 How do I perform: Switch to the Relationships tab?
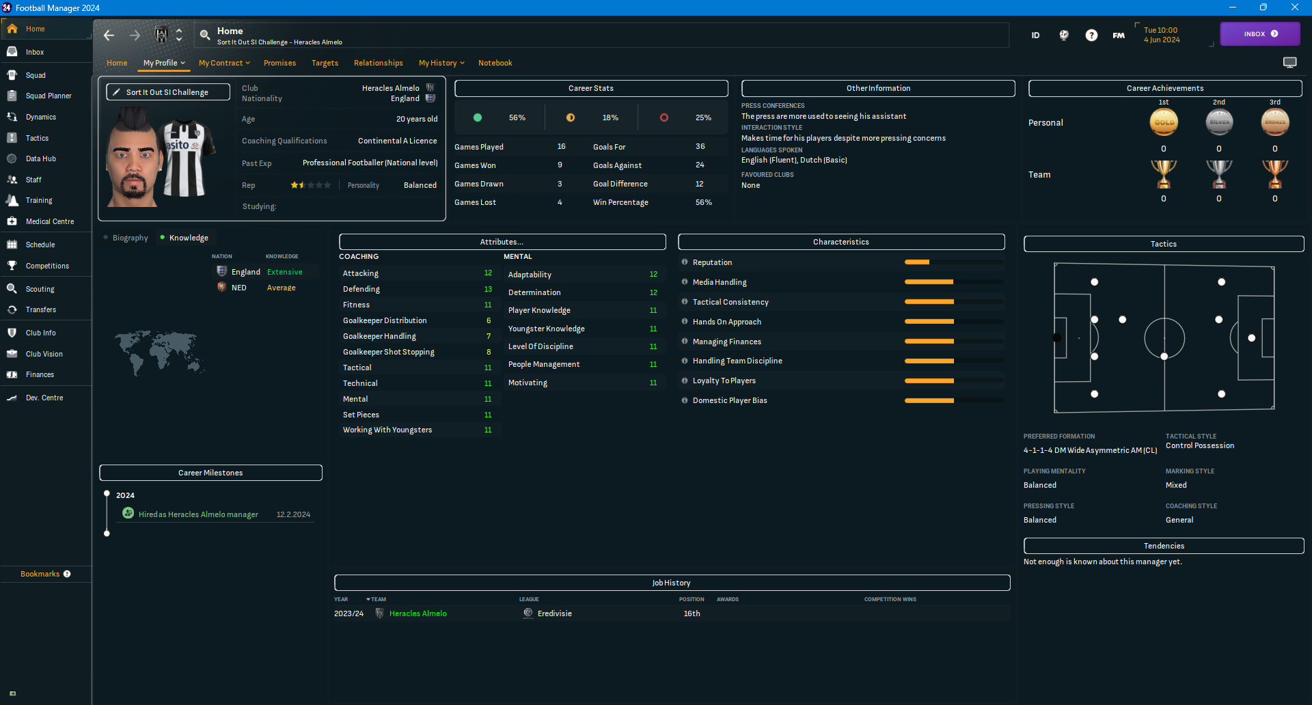(379, 63)
